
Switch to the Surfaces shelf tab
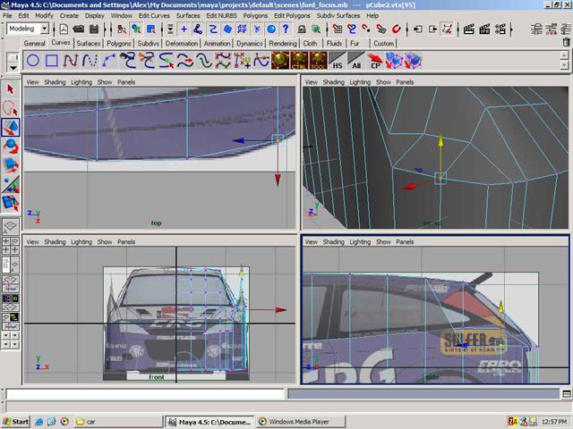(89, 43)
